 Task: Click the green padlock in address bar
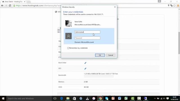(x=14, y=6)
